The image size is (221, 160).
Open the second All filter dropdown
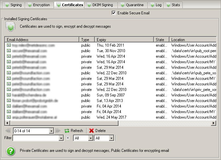pos(111,138)
